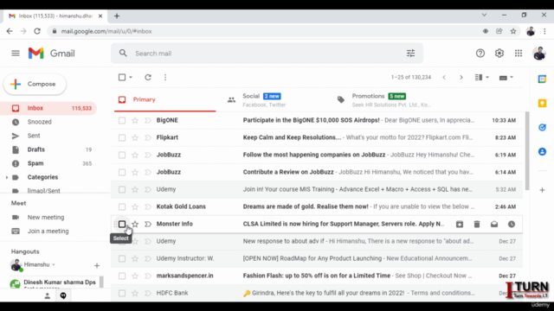Select the Monster Info email checkbox

[x=122, y=224]
